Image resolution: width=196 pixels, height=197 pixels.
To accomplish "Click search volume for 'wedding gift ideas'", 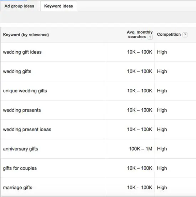I will [140, 52].
